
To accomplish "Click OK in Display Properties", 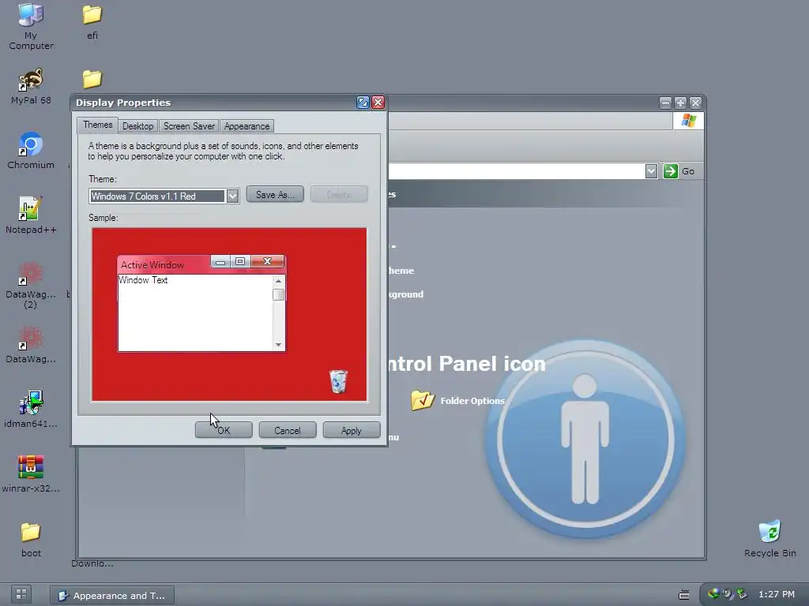I will click(x=224, y=430).
